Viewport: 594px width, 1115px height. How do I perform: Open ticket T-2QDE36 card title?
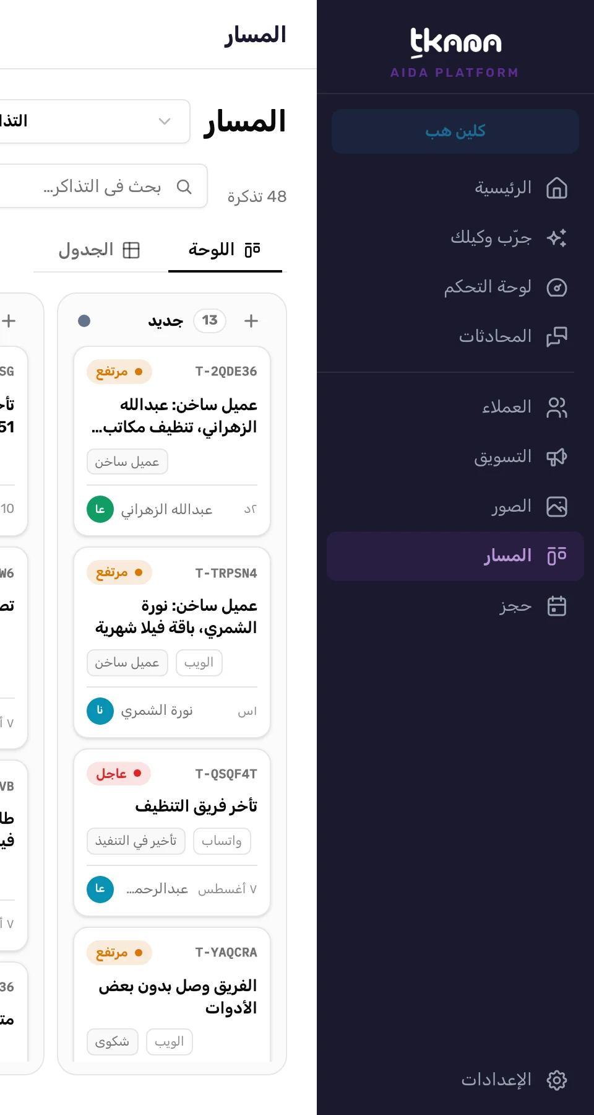174,416
